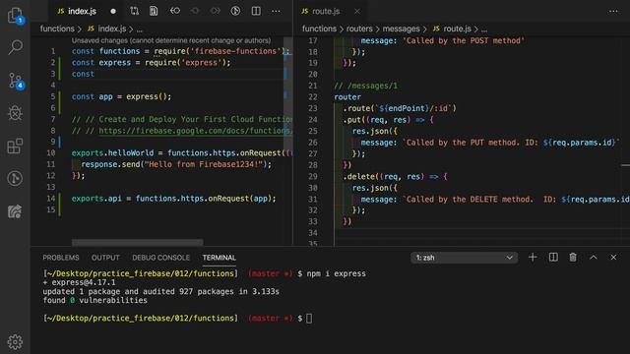The height and width of the screenshot is (354, 630).
Task: Split the index.js editor to the right
Action: click(x=256, y=11)
